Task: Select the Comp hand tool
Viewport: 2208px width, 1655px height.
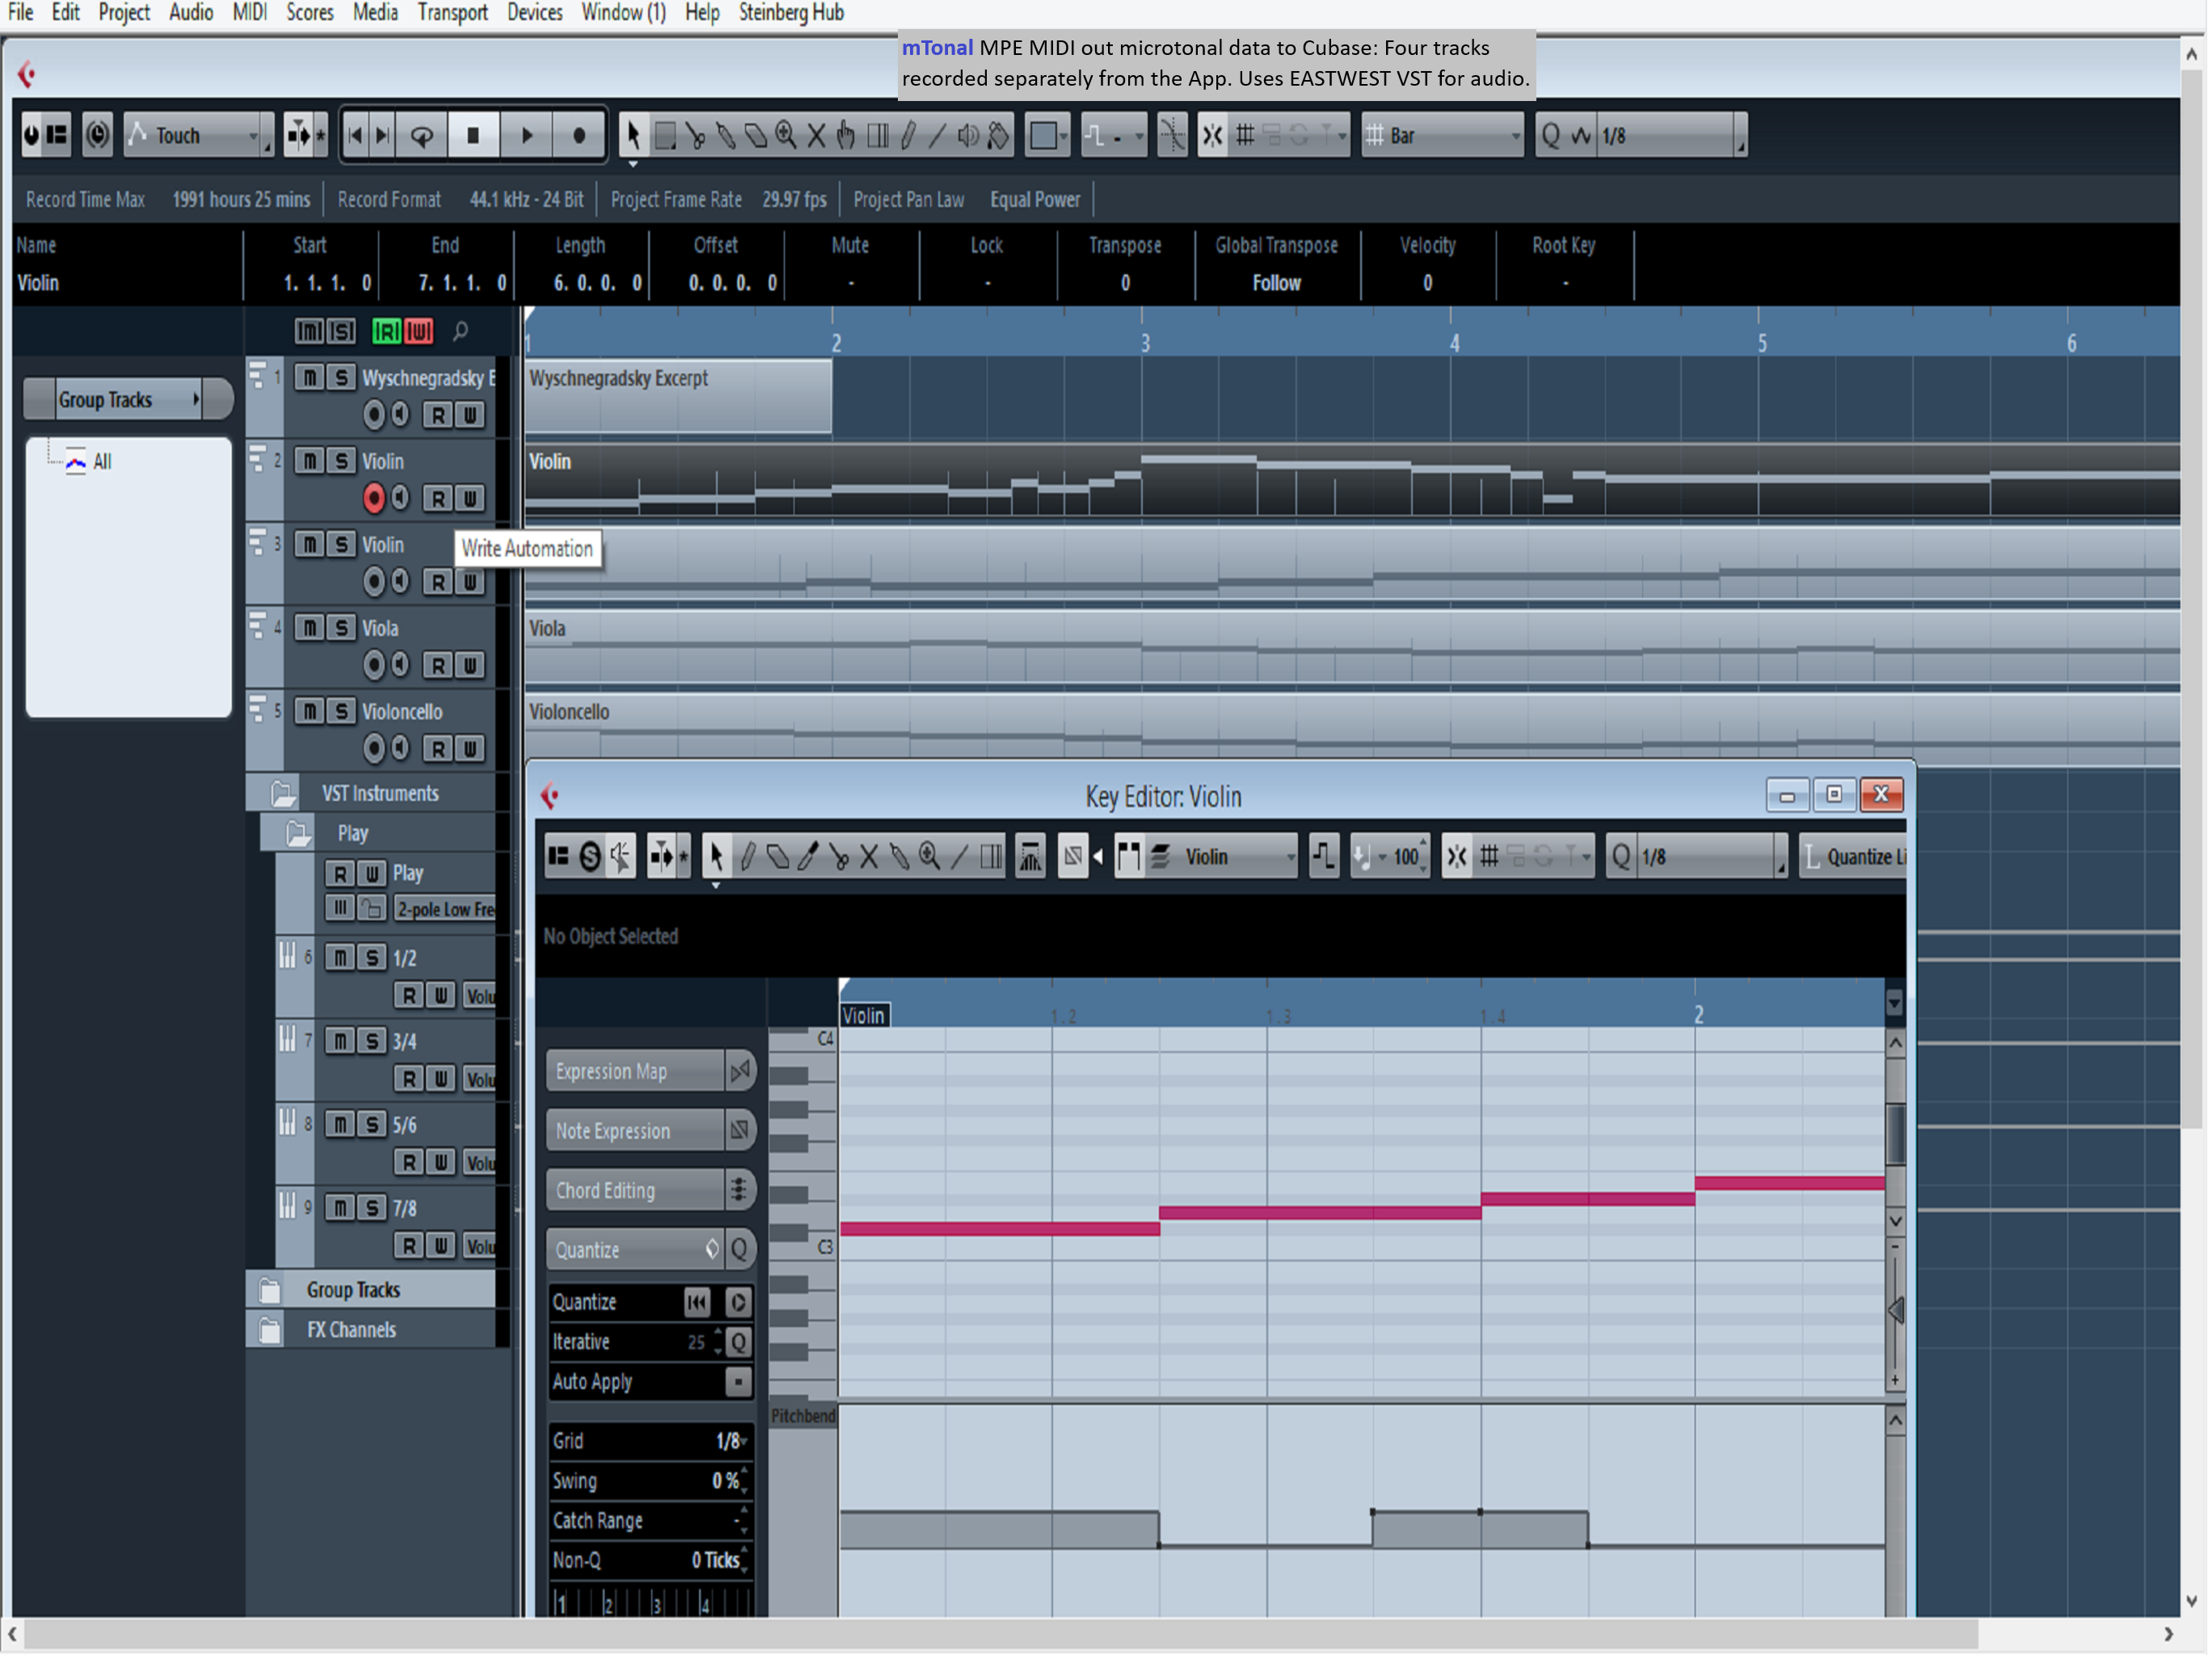Action: coord(846,135)
